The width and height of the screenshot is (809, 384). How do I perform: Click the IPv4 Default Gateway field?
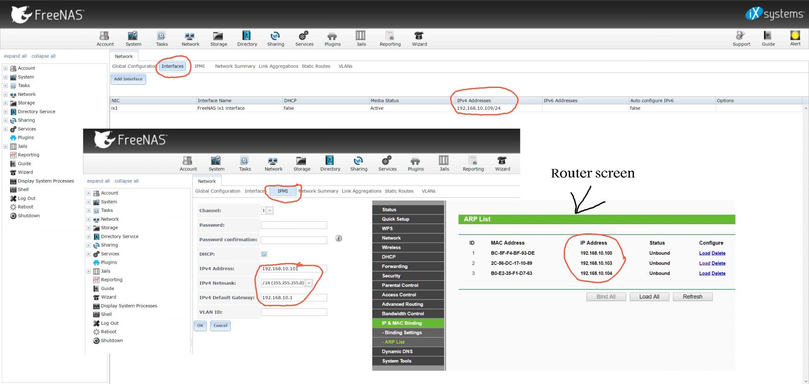click(x=294, y=298)
